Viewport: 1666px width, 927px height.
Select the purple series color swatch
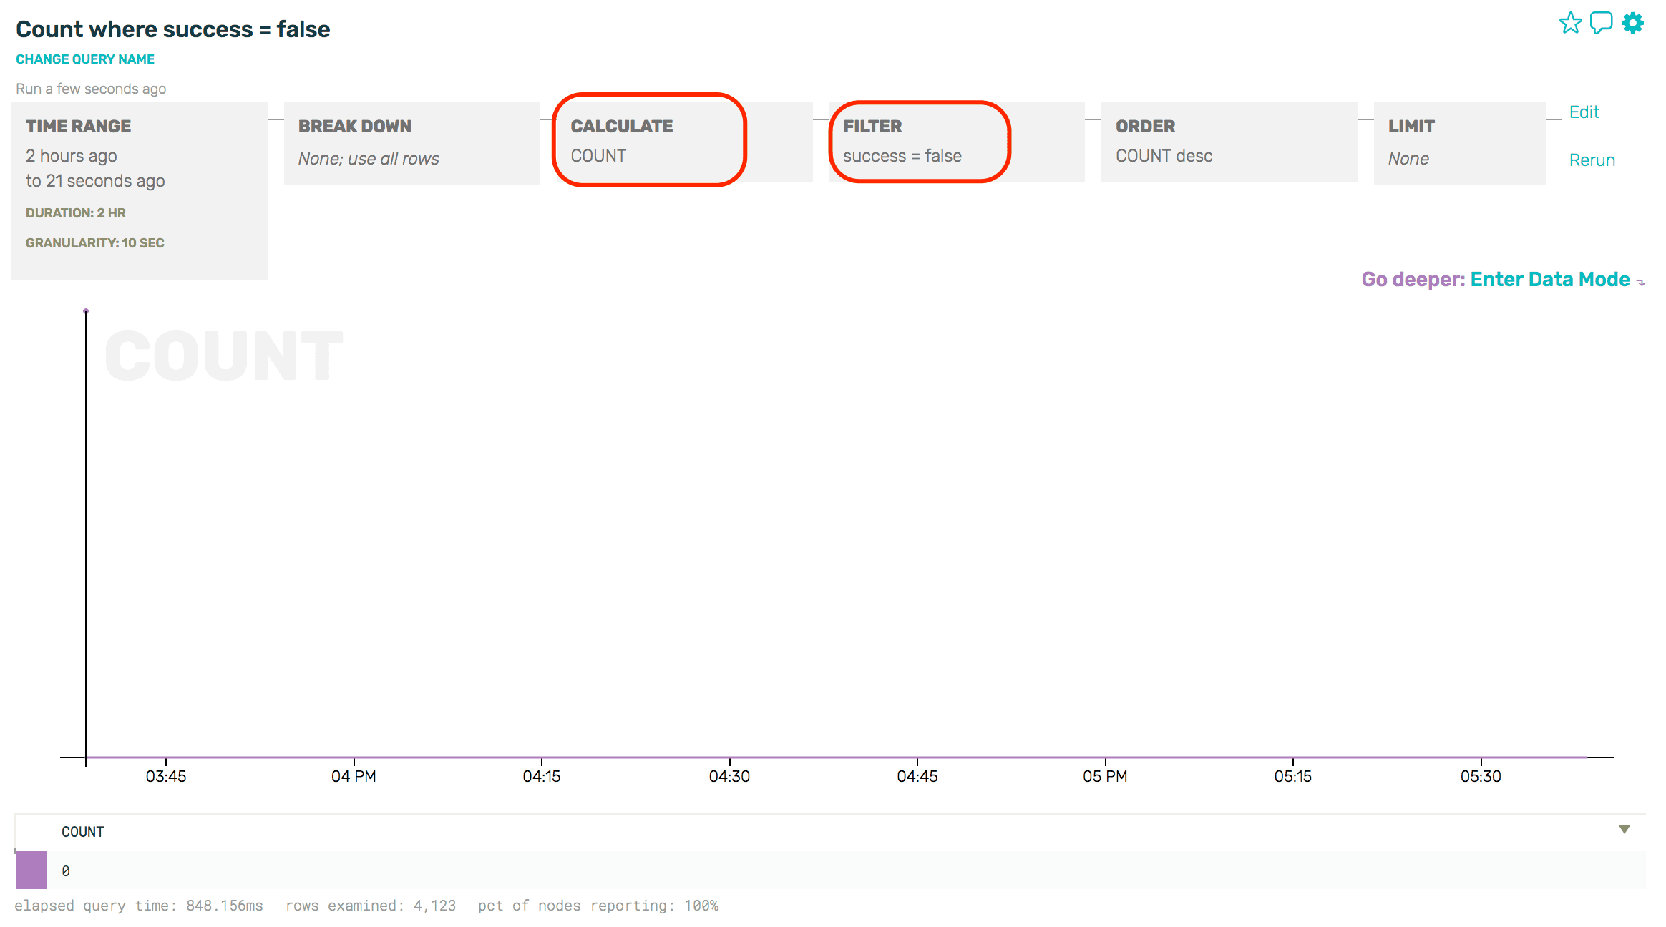click(31, 870)
